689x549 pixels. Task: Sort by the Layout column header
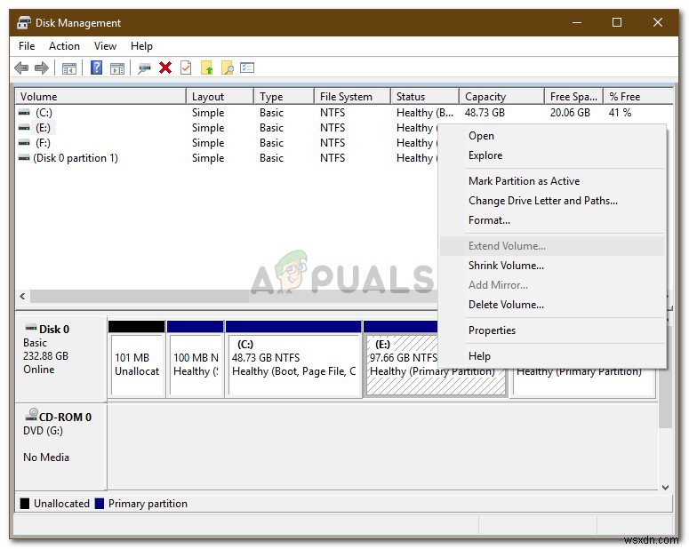pos(220,97)
